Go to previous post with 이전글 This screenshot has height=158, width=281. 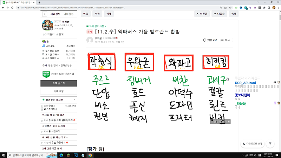[x=202, y=14]
